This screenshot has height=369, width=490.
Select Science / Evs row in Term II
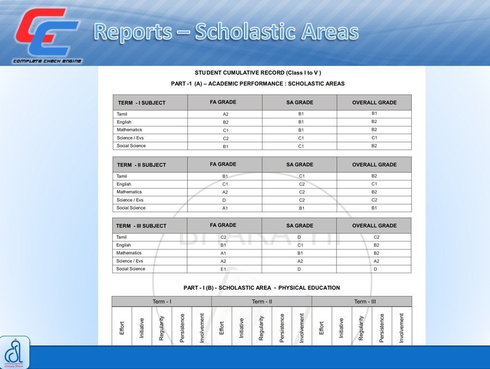[262, 200]
